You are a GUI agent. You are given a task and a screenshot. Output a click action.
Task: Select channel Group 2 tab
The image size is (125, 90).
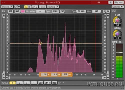[x=19, y=83]
